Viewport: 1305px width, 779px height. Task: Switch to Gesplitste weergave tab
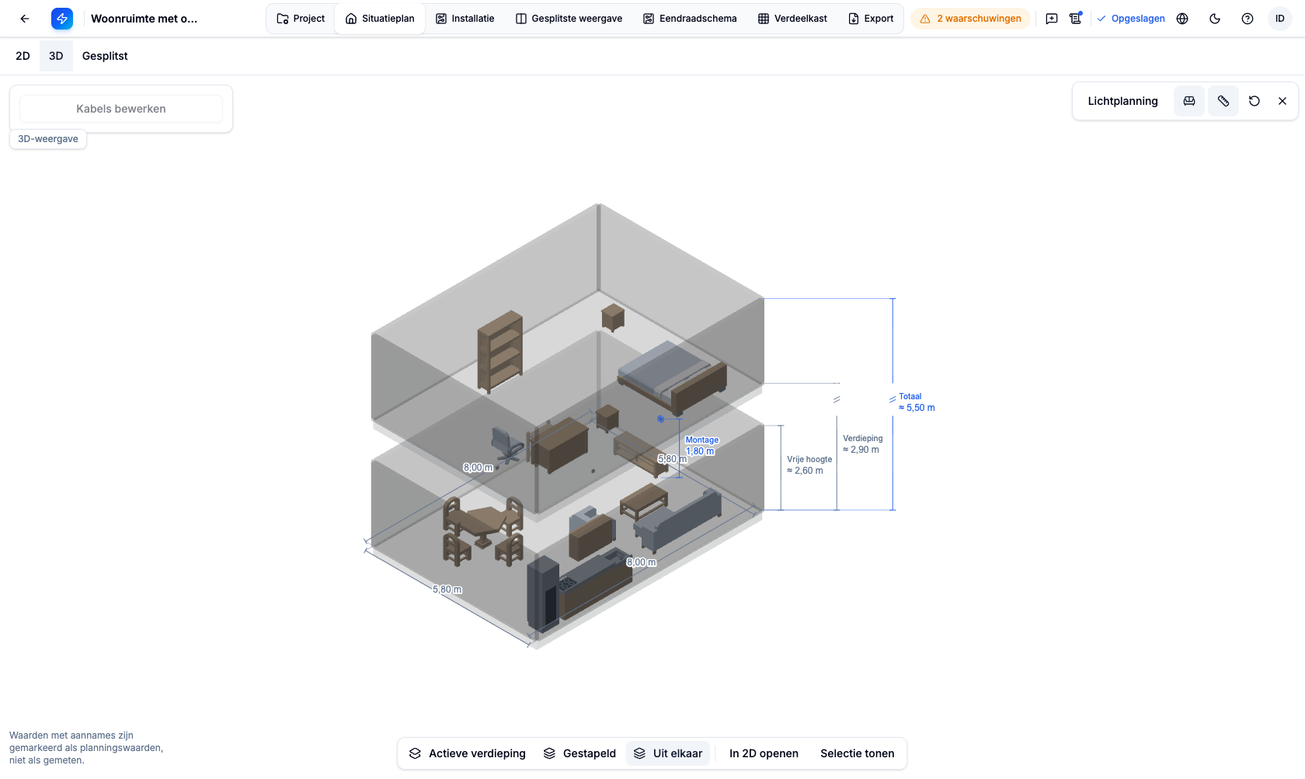pyautogui.click(x=569, y=19)
